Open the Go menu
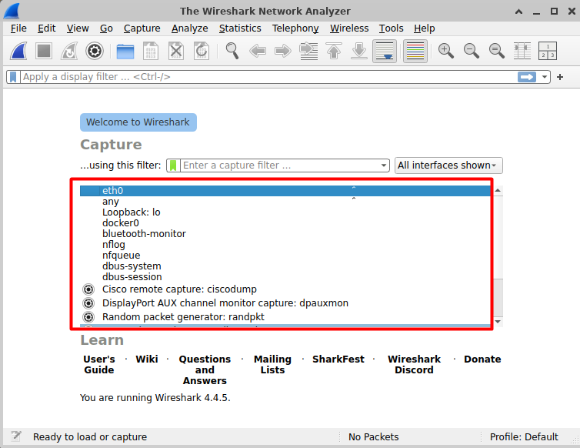 tap(106, 28)
